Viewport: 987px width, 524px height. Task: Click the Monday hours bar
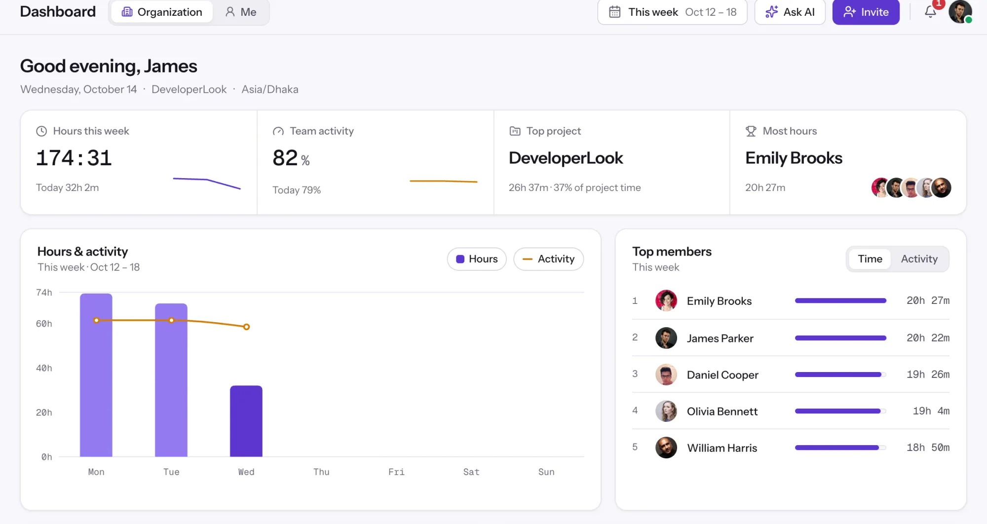[x=96, y=375]
